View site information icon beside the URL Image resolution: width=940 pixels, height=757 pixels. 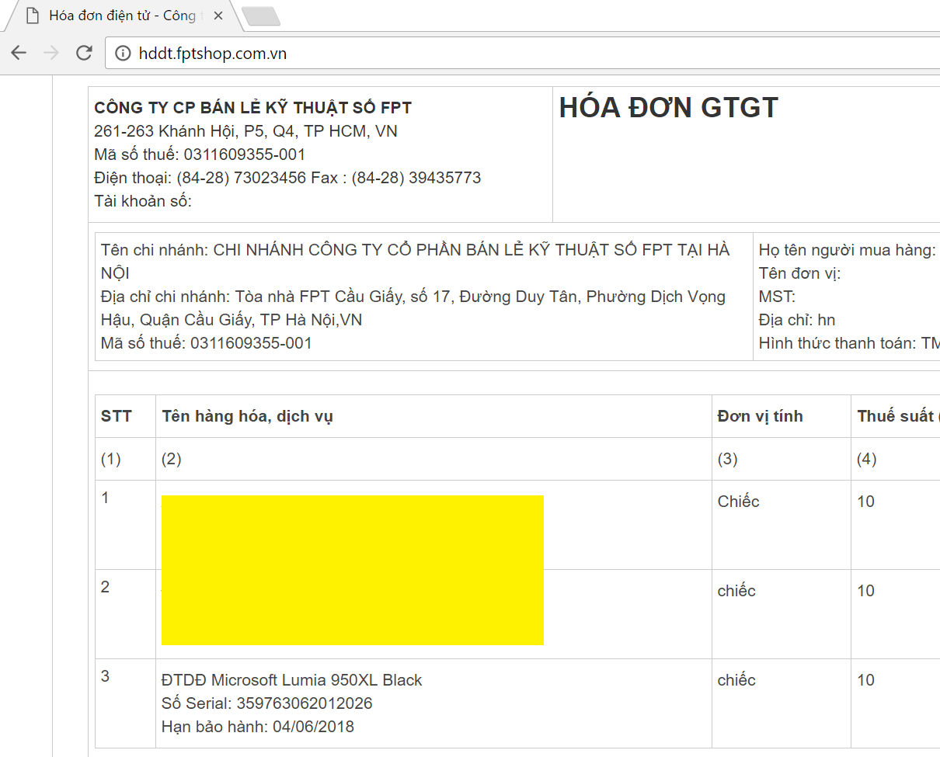pyautogui.click(x=123, y=54)
